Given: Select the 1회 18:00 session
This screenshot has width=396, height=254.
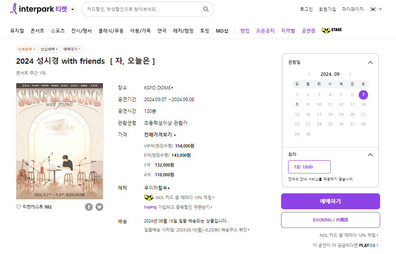Looking at the screenshot, I should [309, 167].
